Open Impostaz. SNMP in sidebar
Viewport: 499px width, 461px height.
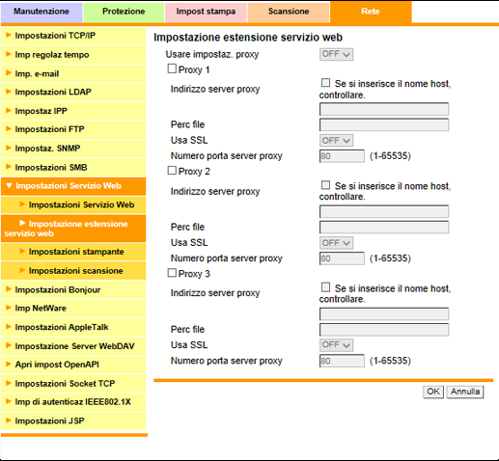tap(73, 149)
